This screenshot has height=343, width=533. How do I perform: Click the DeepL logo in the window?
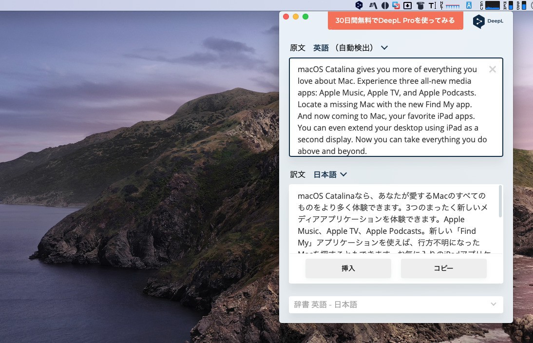488,21
